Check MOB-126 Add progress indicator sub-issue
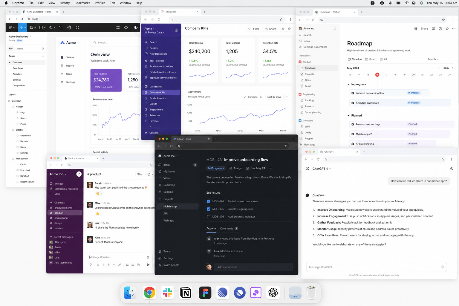Image resolution: width=459 pixels, height=306 pixels. tap(209, 217)
